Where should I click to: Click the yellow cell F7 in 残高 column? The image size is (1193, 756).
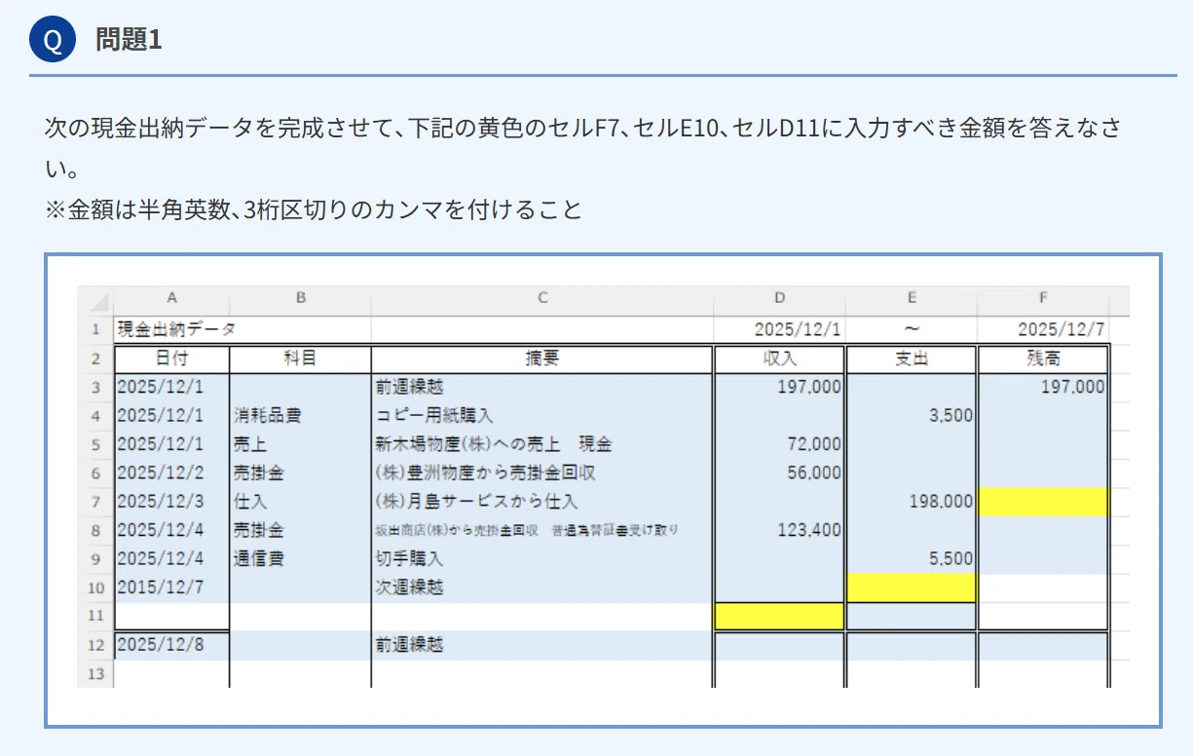(1042, 502)
